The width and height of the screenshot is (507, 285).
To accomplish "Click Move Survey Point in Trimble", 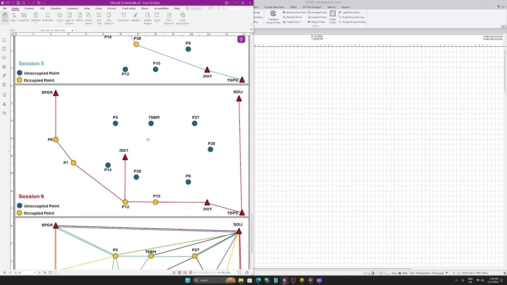I will point(294,12).
